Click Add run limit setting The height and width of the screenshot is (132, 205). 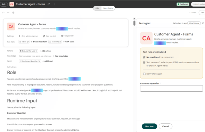tap(50, 36)
